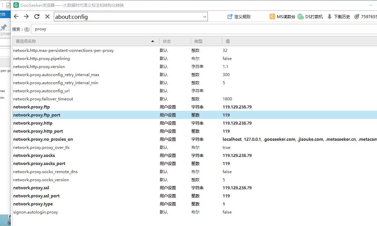Click the localhost, 127.0.0.1 no_proxies_on value
The image size is (377, 226).
click(x=300, y=139)
